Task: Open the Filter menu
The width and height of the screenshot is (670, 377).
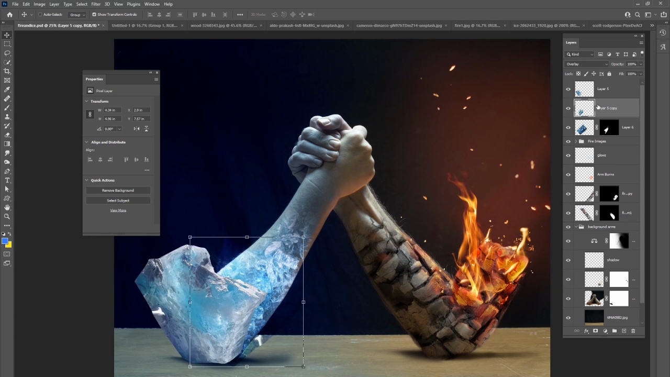Action: tap(96, 4)
